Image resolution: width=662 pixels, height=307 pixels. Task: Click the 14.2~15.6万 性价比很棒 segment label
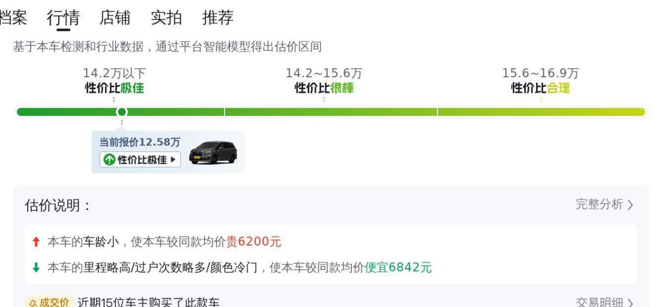(324, 81)
